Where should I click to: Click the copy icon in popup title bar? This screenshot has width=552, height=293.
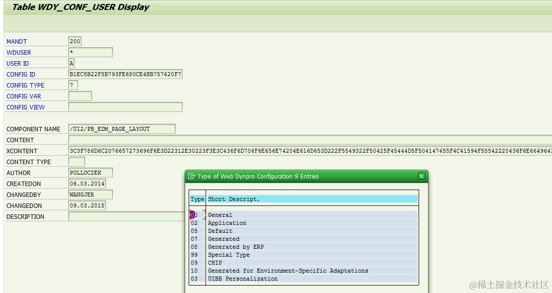(x=192, y=176)
